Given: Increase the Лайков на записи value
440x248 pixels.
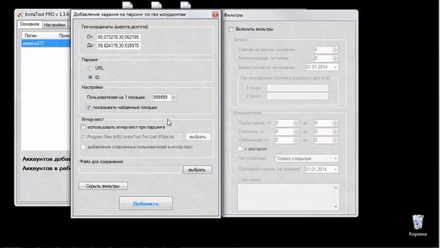Looking at the screenshot, I should point(335,48).
